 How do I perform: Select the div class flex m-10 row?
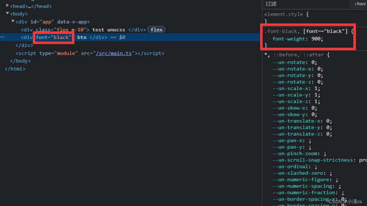point(84,30)
